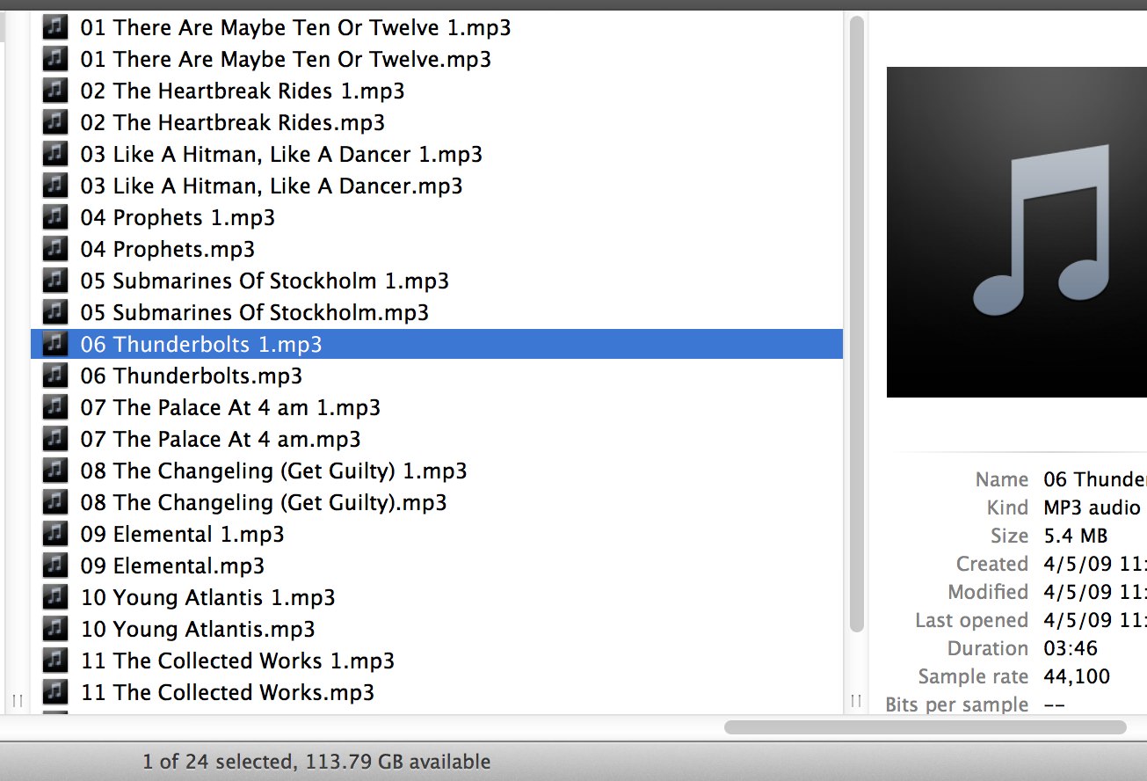Click highlighted name 06 Thunderbolts 1.mp3
Screen dimensions: 1147x781
point(201,345)
